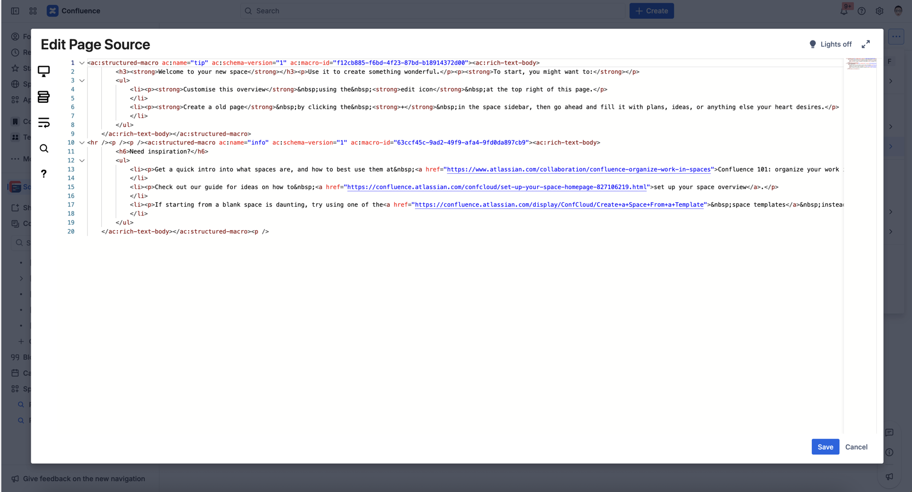The width and height of the screenshot is (912, 492).
Task: Collapse the code fold at line 12
Action: (82, 161)
